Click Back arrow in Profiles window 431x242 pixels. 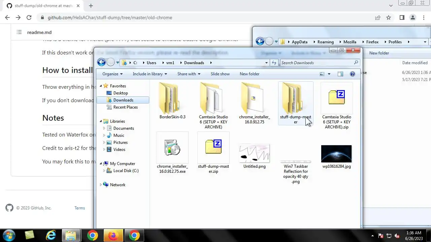260,41
